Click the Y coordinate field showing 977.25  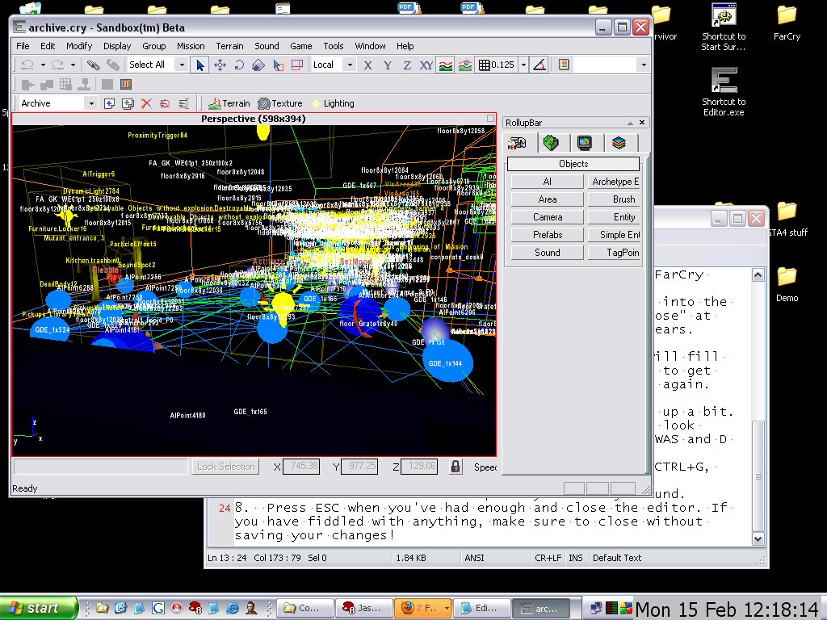(x=359, y=467)
